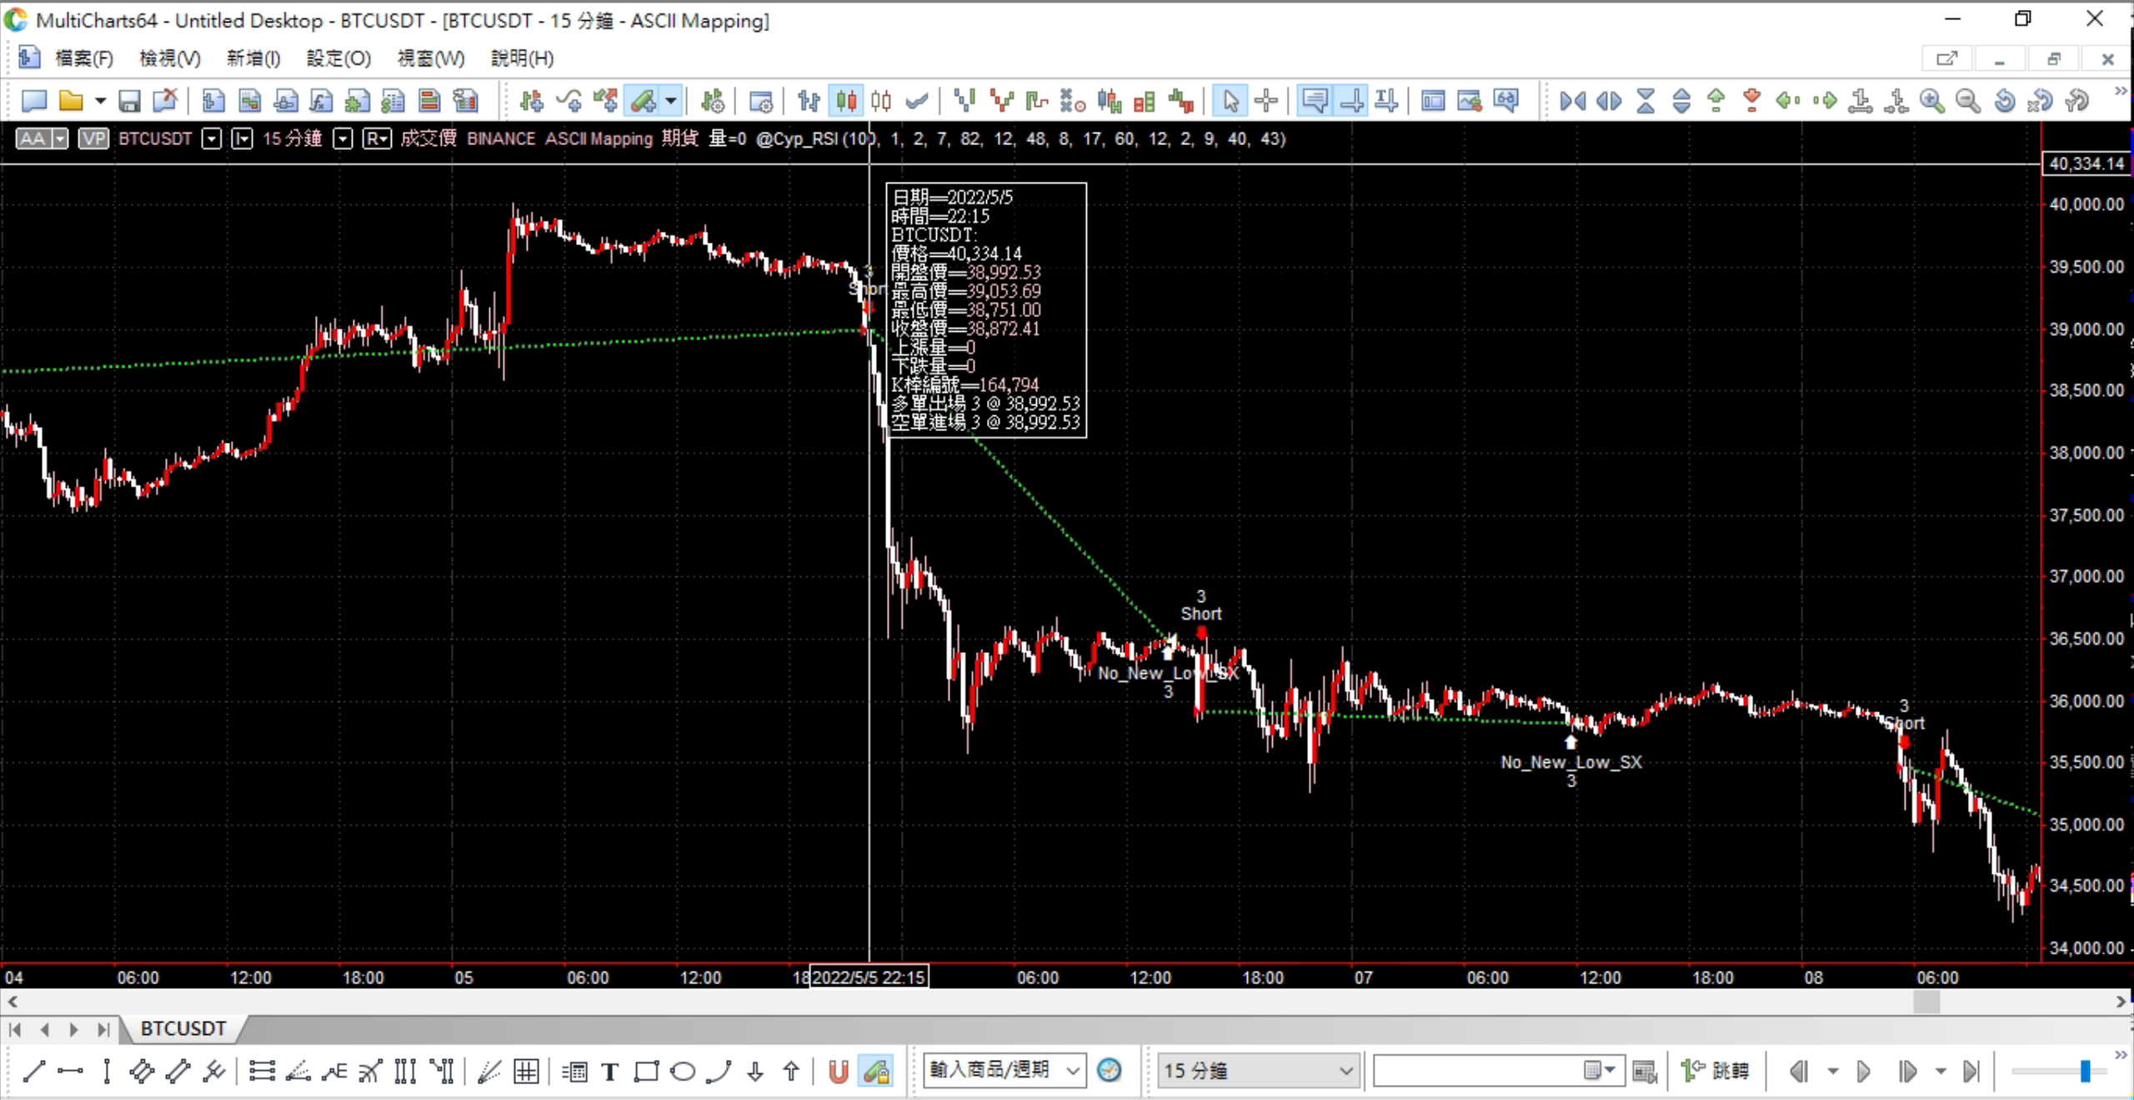Screen dimensions: 2134x1100
Task: Click the zoom out magnifier icon
Action: pyautogui.click(x=1967, y=101)
